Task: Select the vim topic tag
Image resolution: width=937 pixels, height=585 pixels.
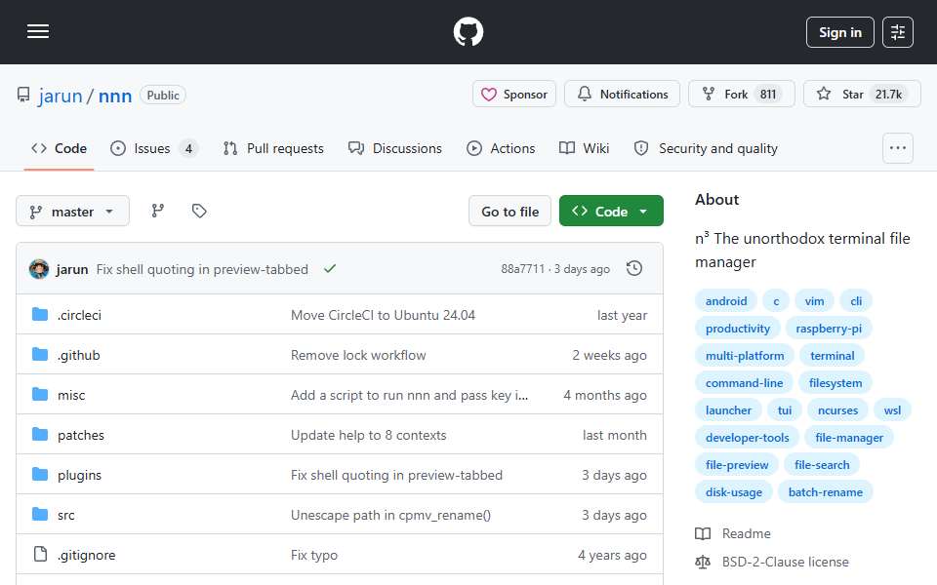Action: click(x=814, y=301)
